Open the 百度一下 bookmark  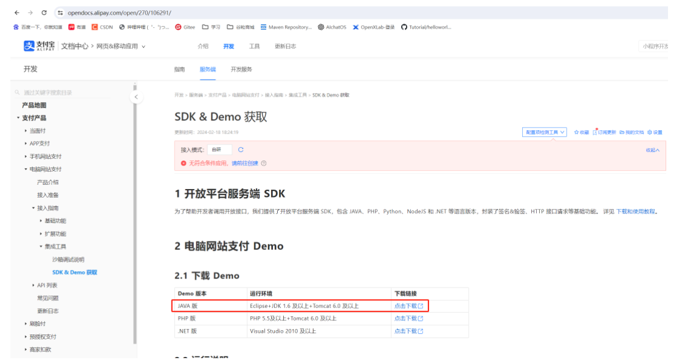pos(38,27)
